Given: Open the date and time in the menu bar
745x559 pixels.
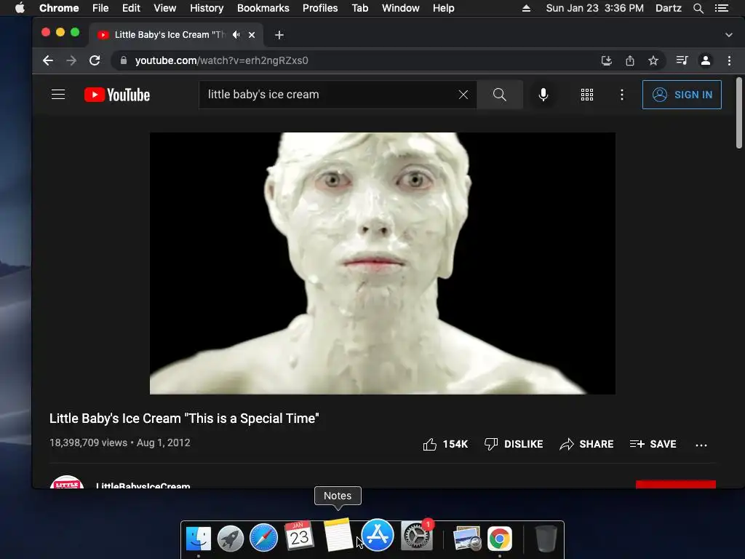Looking at the screenshot, I should click(595, 8).
